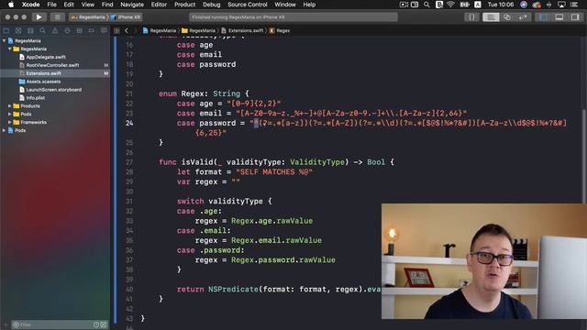Screen dimensions: 587x330
Task: Open the Symbol navigator
Action: (30, 30)
